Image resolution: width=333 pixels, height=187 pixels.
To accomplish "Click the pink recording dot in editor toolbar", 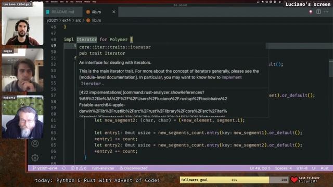I will tap(311, 12).
